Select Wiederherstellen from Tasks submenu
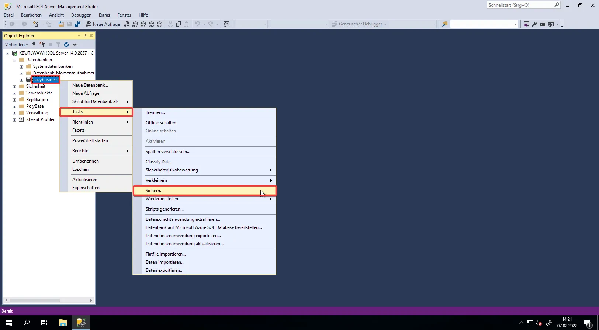The height and width of the screenshot is (330, 599). (x=204, y=199)
